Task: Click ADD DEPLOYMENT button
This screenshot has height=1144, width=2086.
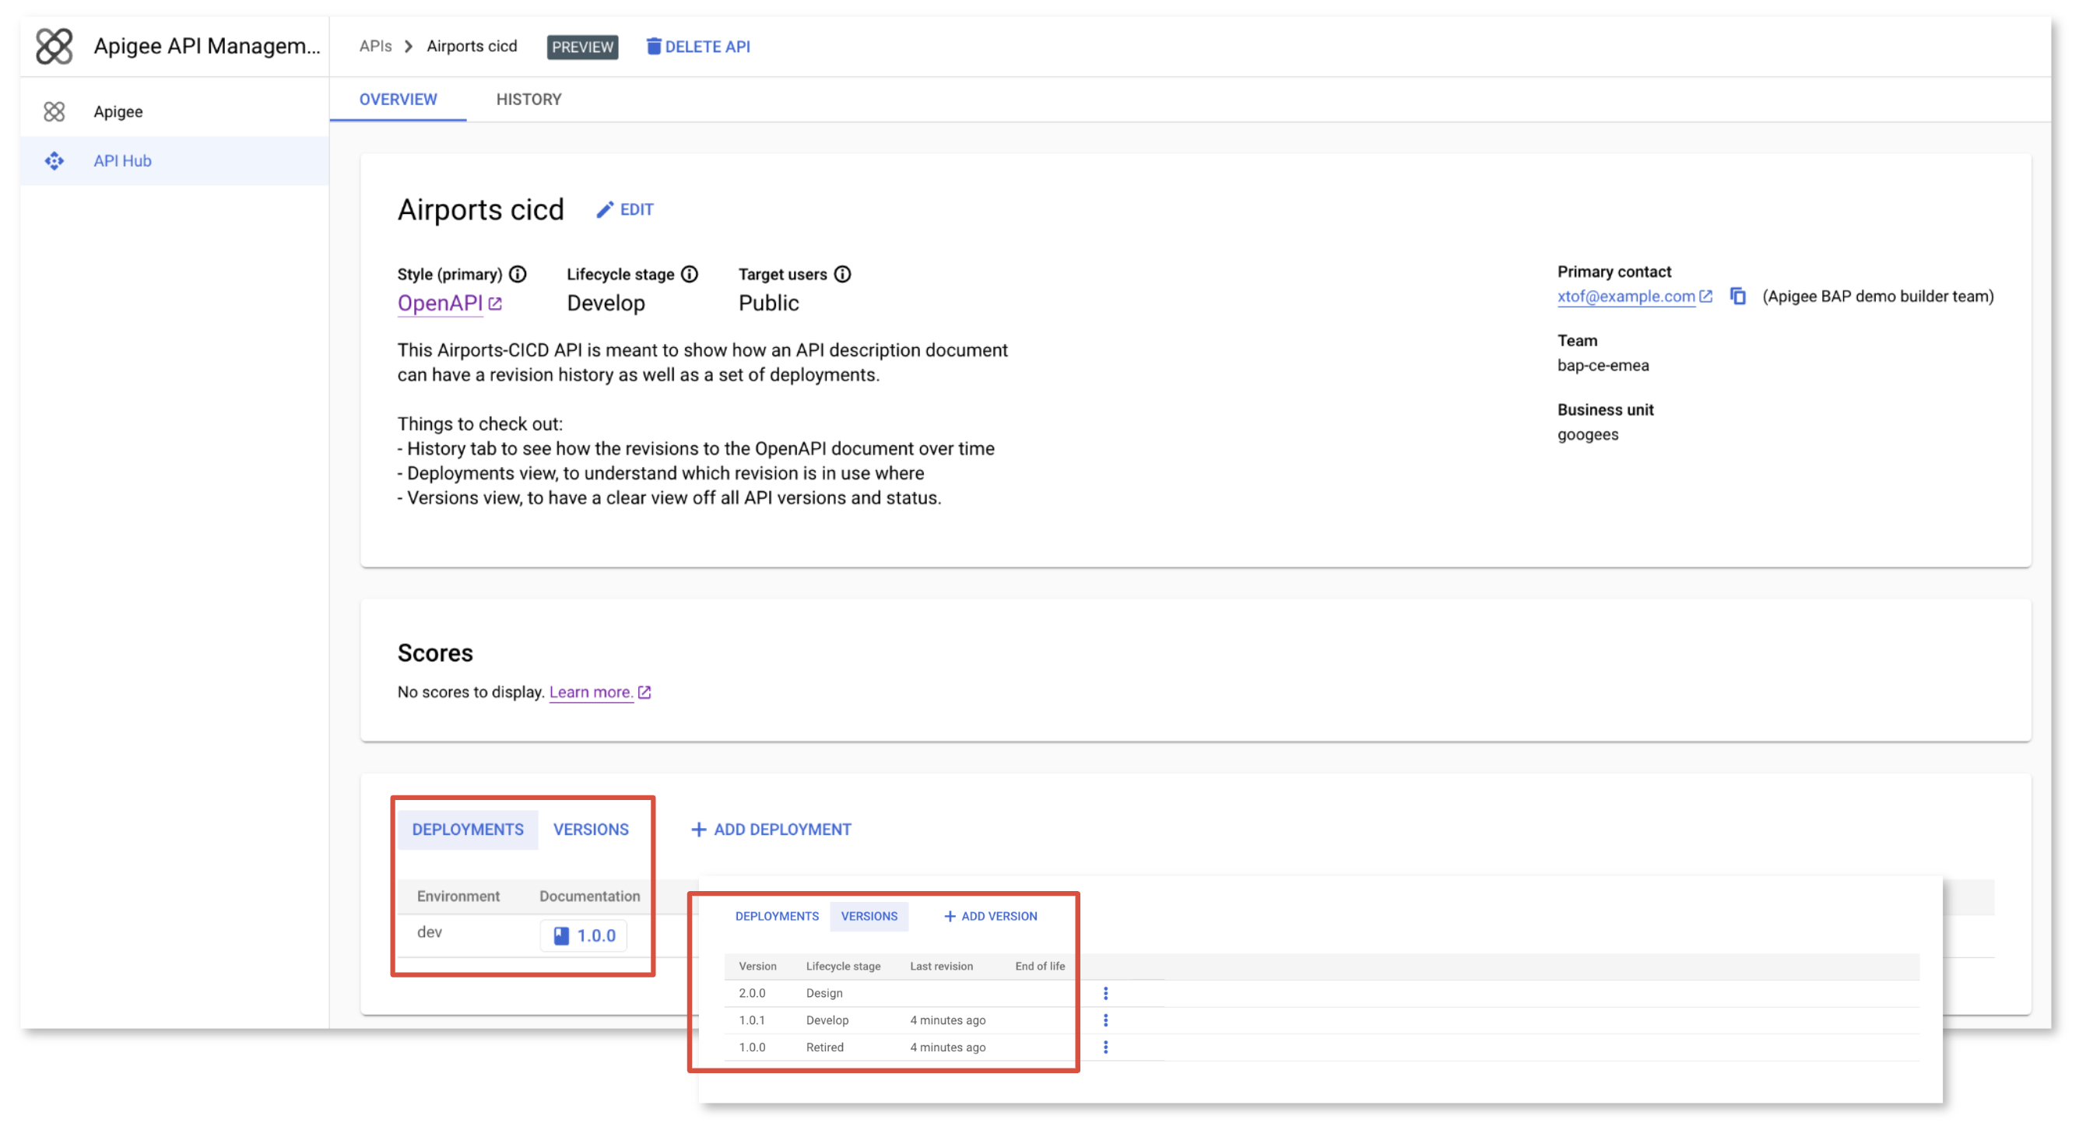Action: point(771,830)
